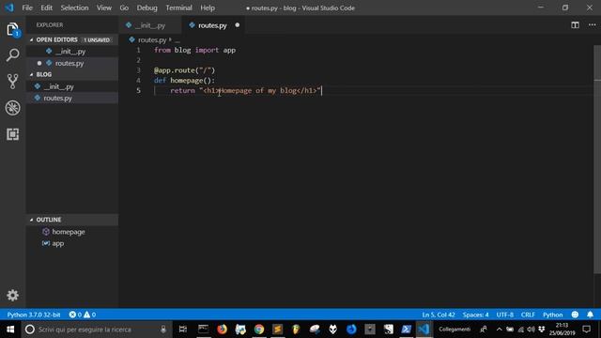Click the errors count in status bar
Image resolution: width=601 pixels, height=338 pixels.
(75, 315)
